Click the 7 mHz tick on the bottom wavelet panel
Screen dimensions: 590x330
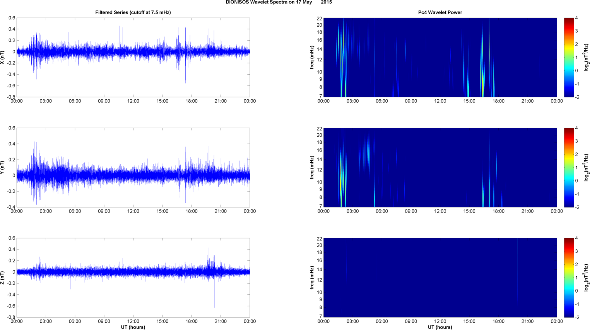(x=321, y=316)
